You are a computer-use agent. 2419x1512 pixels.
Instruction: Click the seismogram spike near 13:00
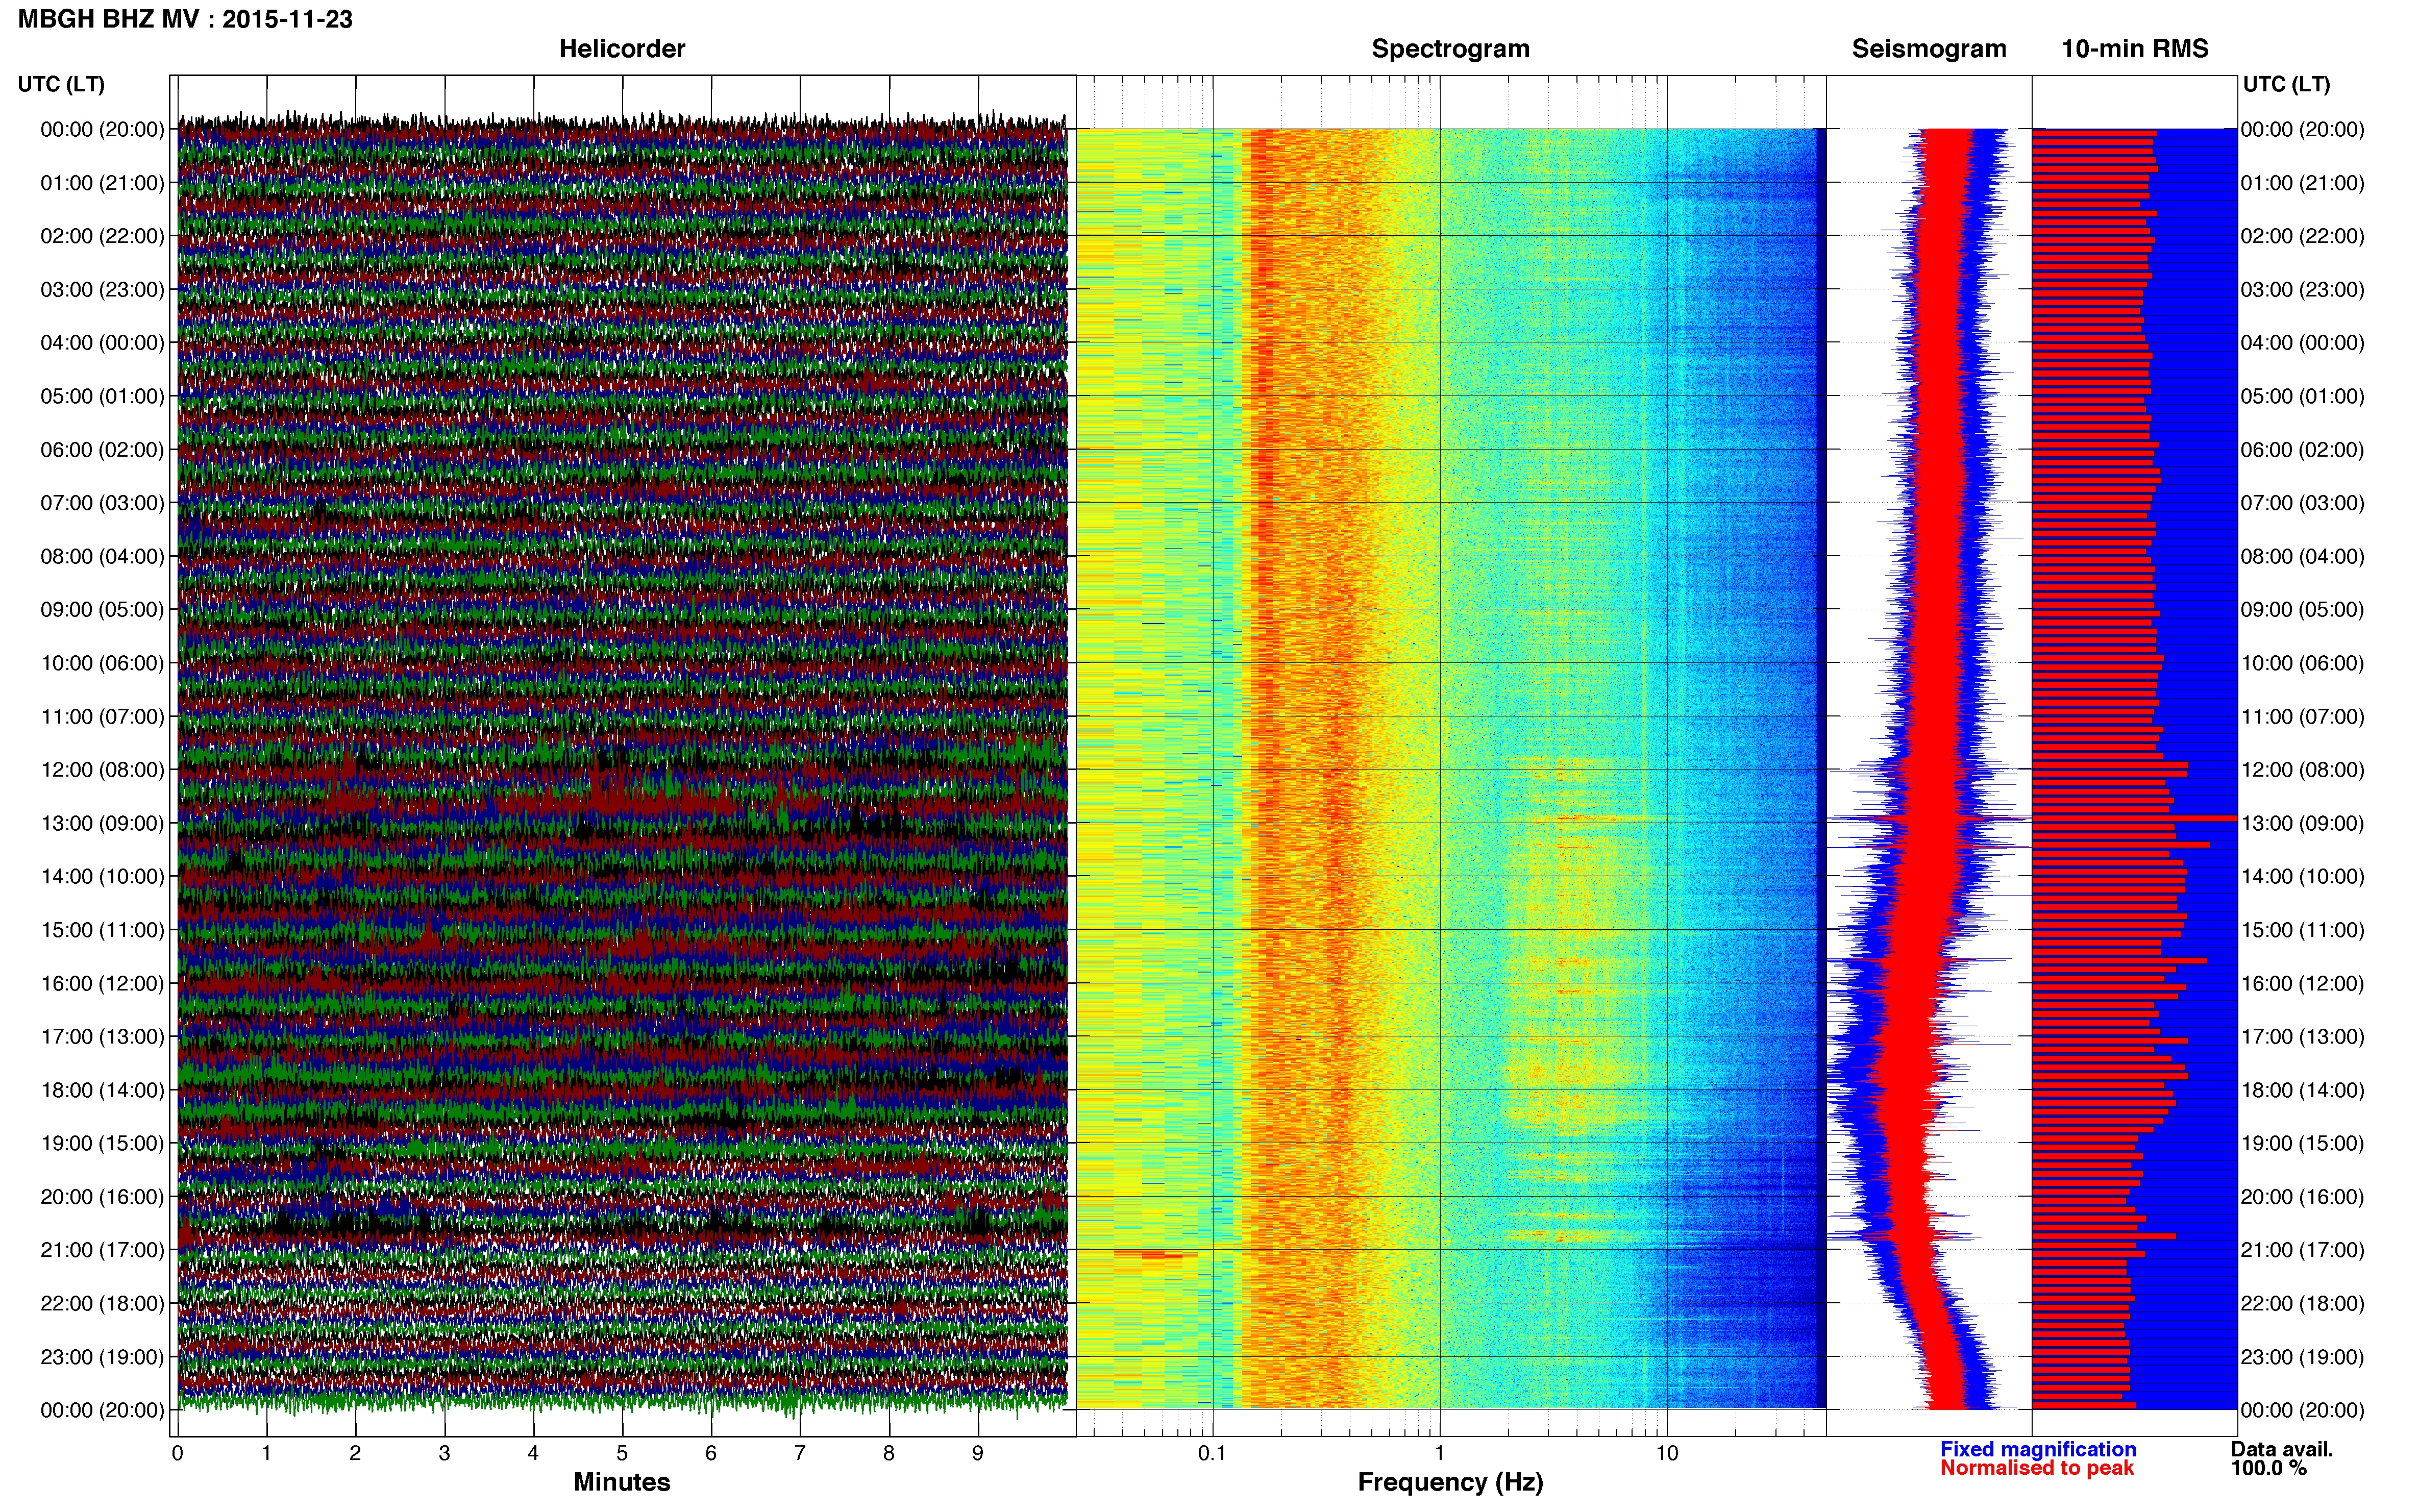tap(1930, 819)
